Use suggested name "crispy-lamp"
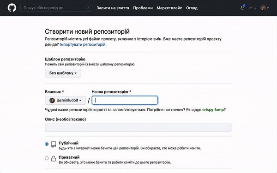The image size is (277, 173). pos(213,110)
